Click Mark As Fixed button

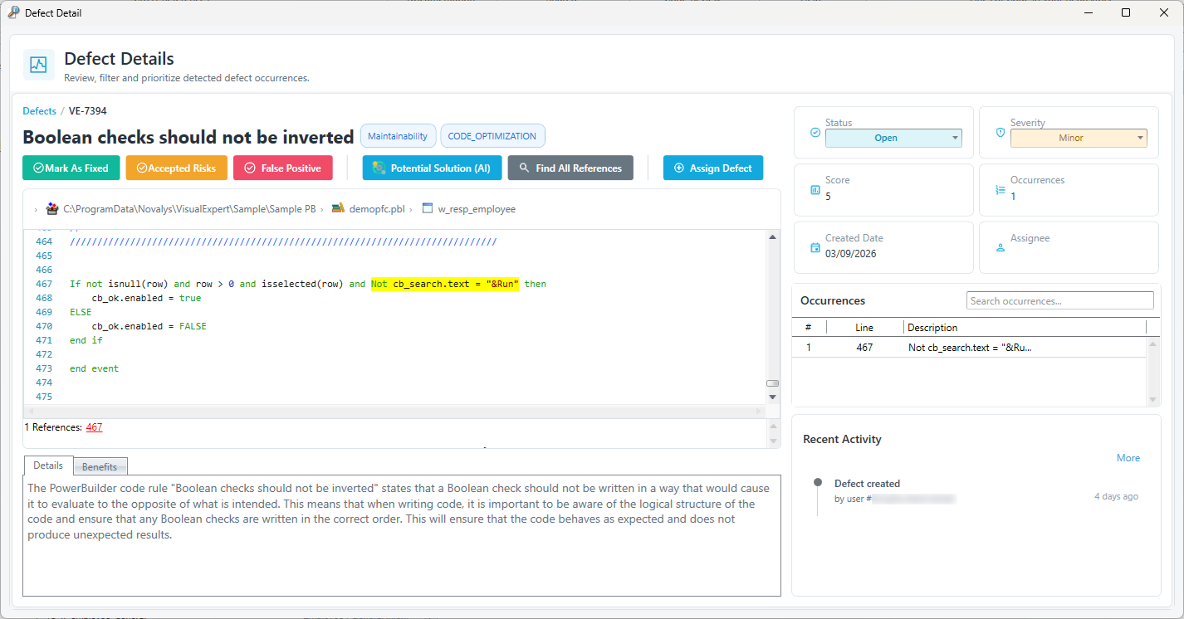(x=71, y=168)
